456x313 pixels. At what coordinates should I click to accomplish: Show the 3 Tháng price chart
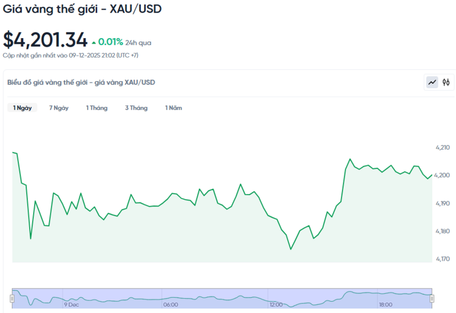(136, 108)
